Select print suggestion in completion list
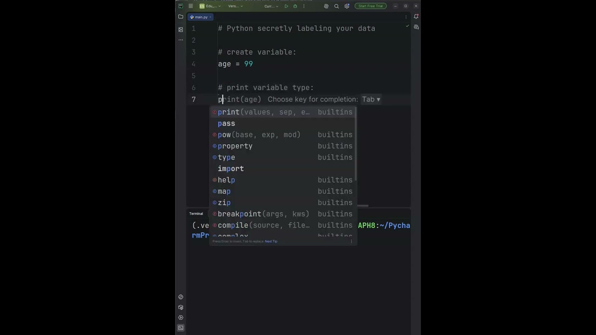 click(283, 112)
